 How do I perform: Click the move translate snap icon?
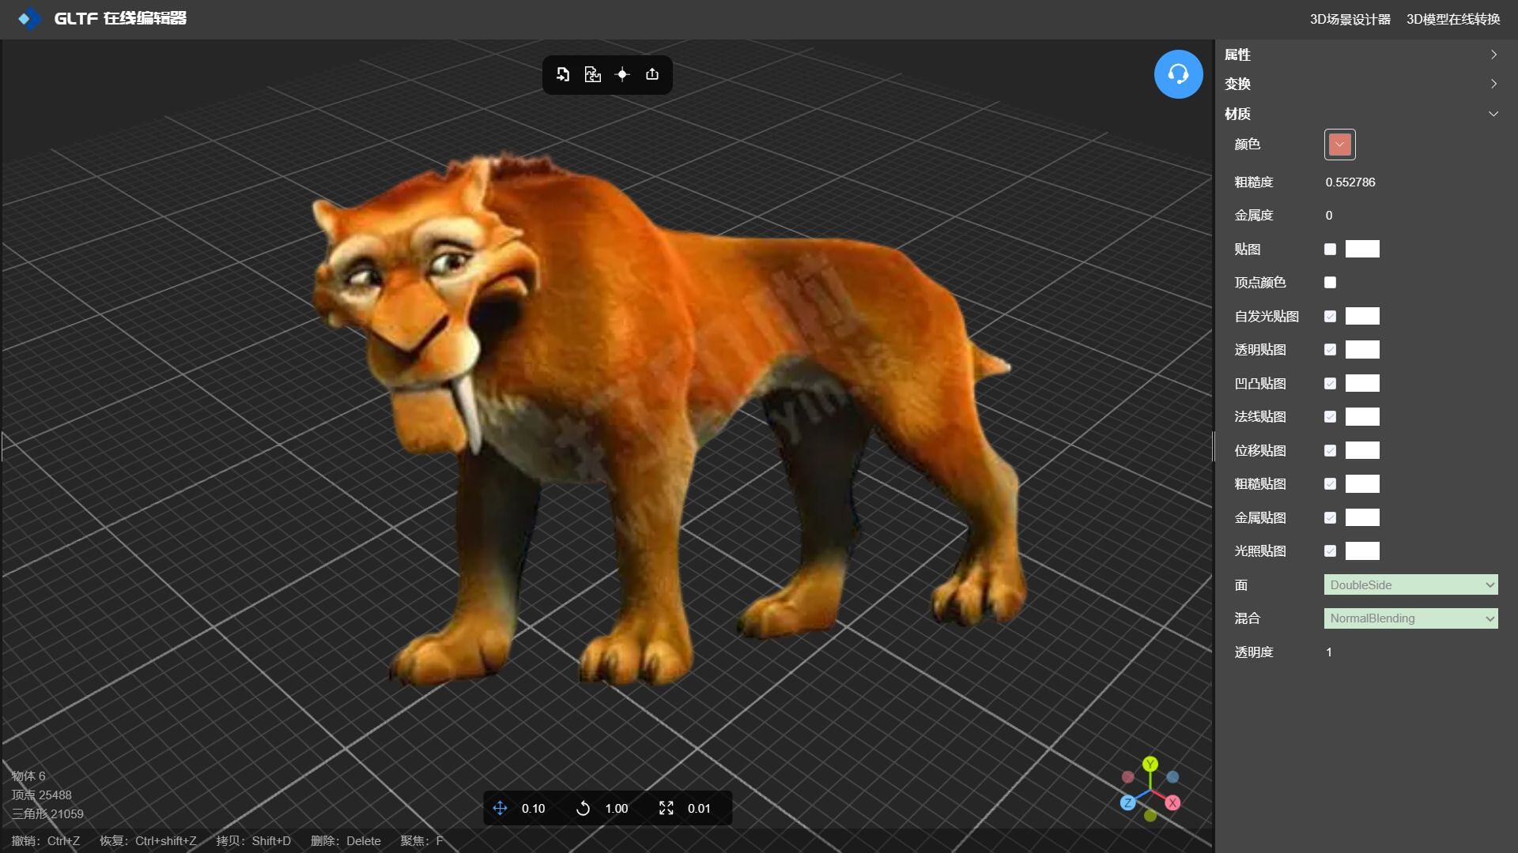point(500,808)
